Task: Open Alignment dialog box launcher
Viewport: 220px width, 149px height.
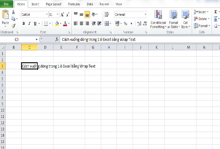Action: coord(111,32)
